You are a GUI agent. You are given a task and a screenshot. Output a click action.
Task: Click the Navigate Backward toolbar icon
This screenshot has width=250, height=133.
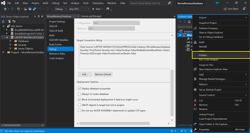point(5,9)
